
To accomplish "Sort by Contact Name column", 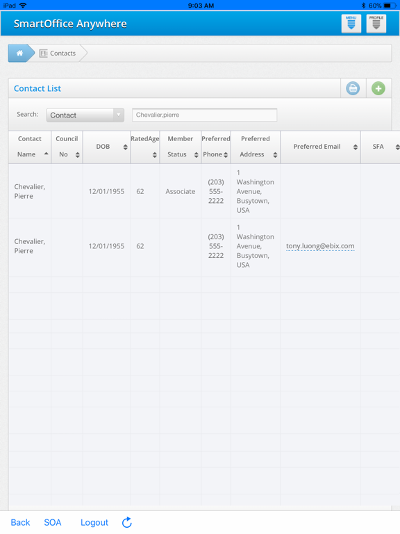I will tap(30, 147).
